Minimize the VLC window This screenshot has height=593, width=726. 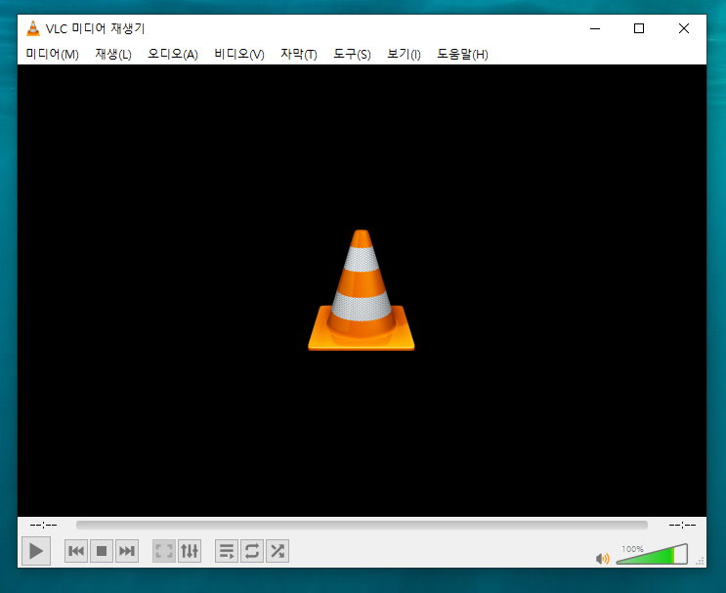coord(595,28)
